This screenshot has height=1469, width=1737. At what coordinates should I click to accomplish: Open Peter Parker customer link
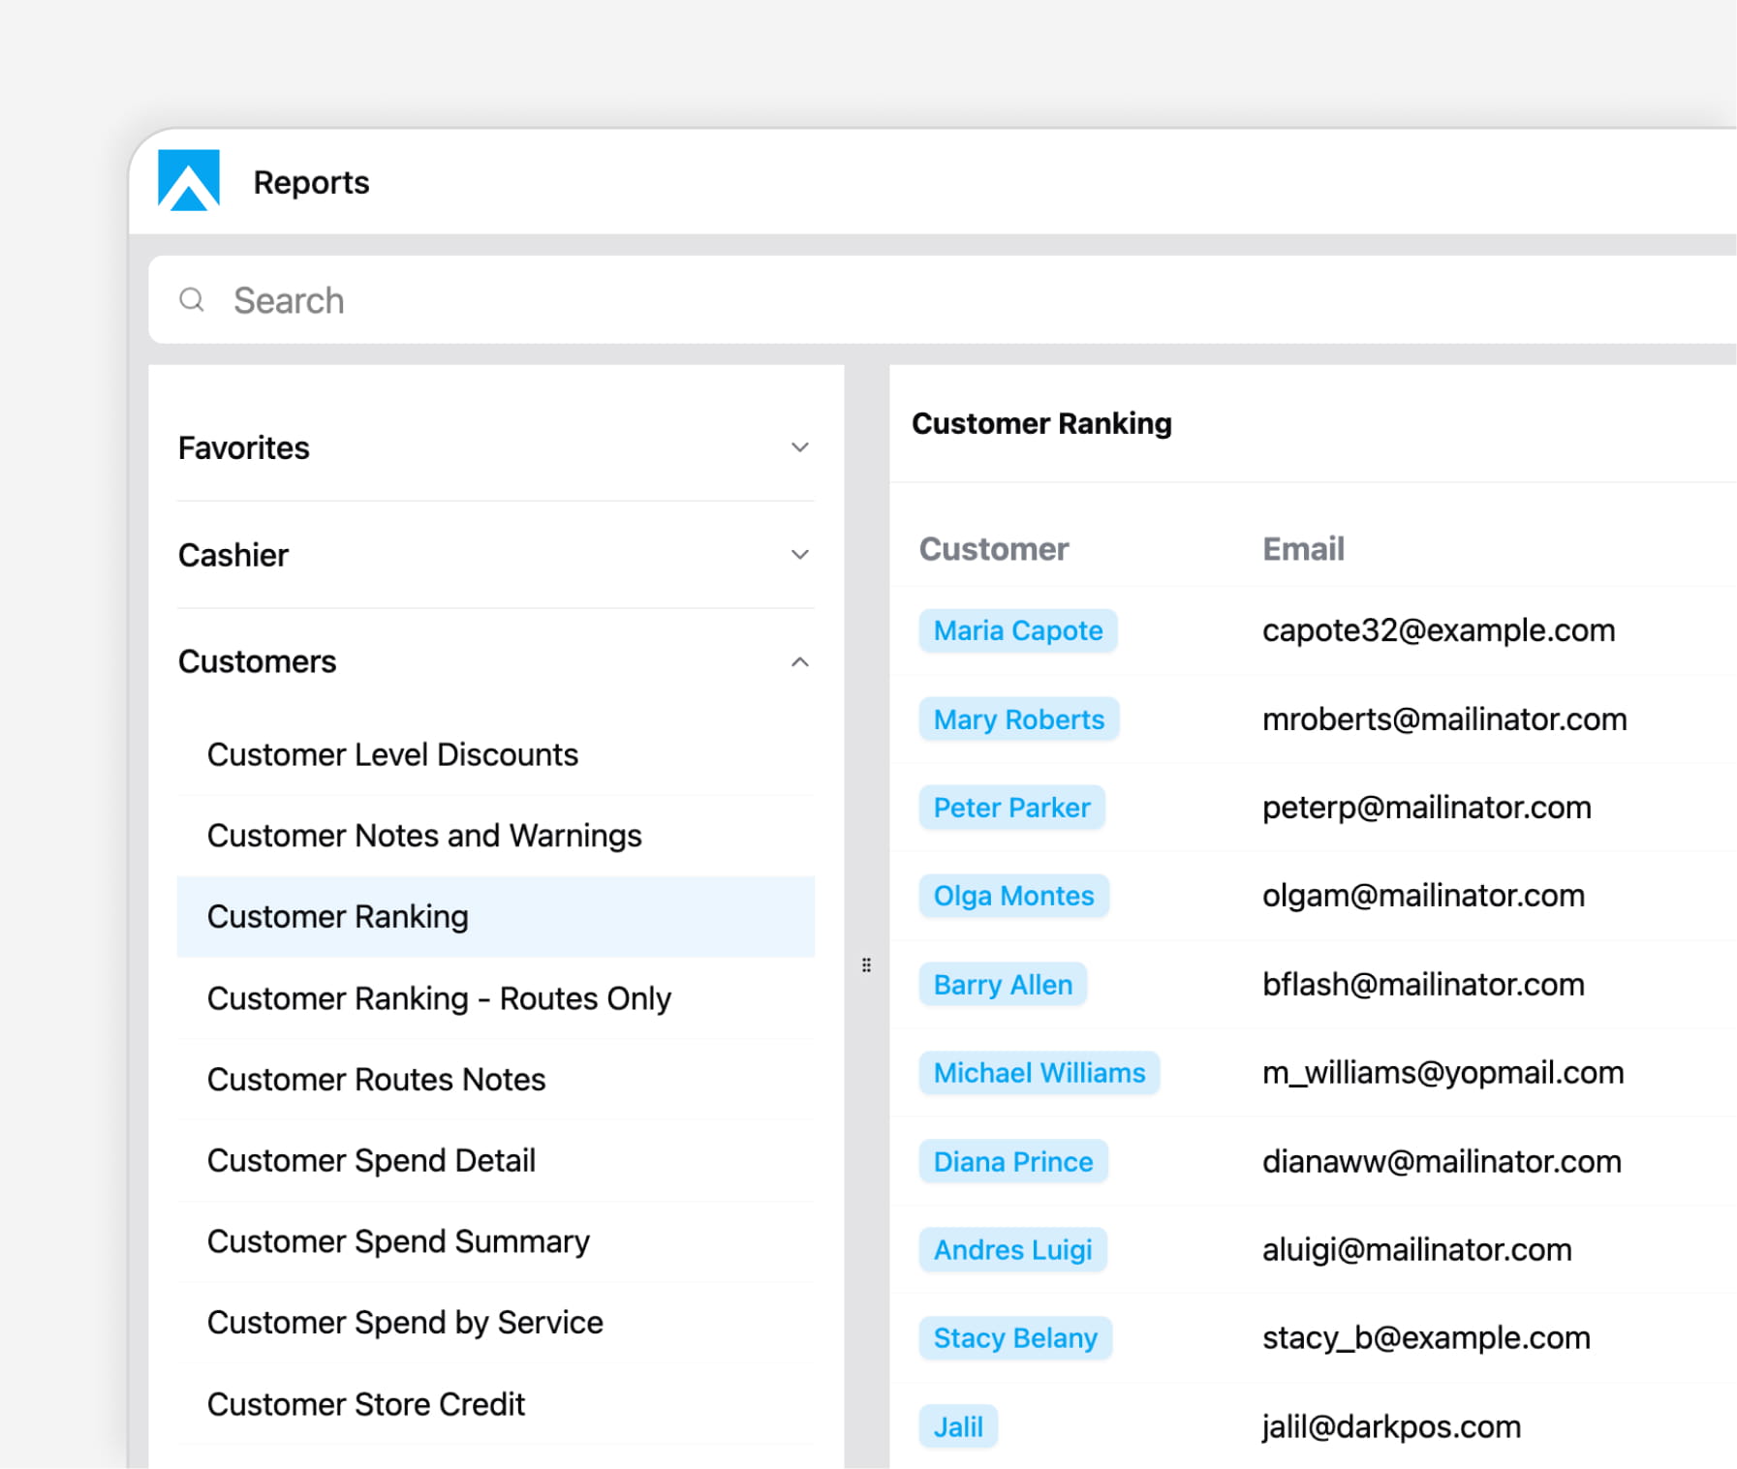[1012, 808]
